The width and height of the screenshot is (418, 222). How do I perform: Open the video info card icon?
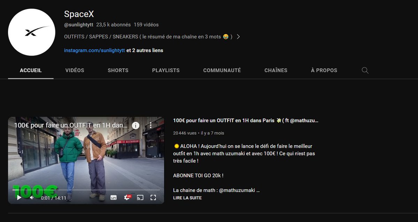pos(136,125)
